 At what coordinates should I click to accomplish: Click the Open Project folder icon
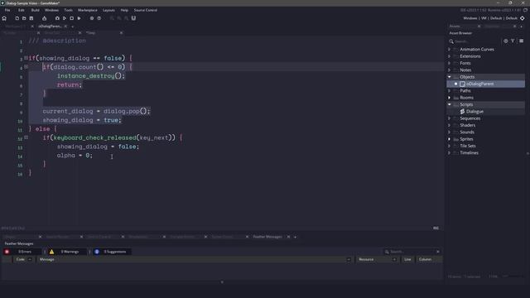(24, 18)
